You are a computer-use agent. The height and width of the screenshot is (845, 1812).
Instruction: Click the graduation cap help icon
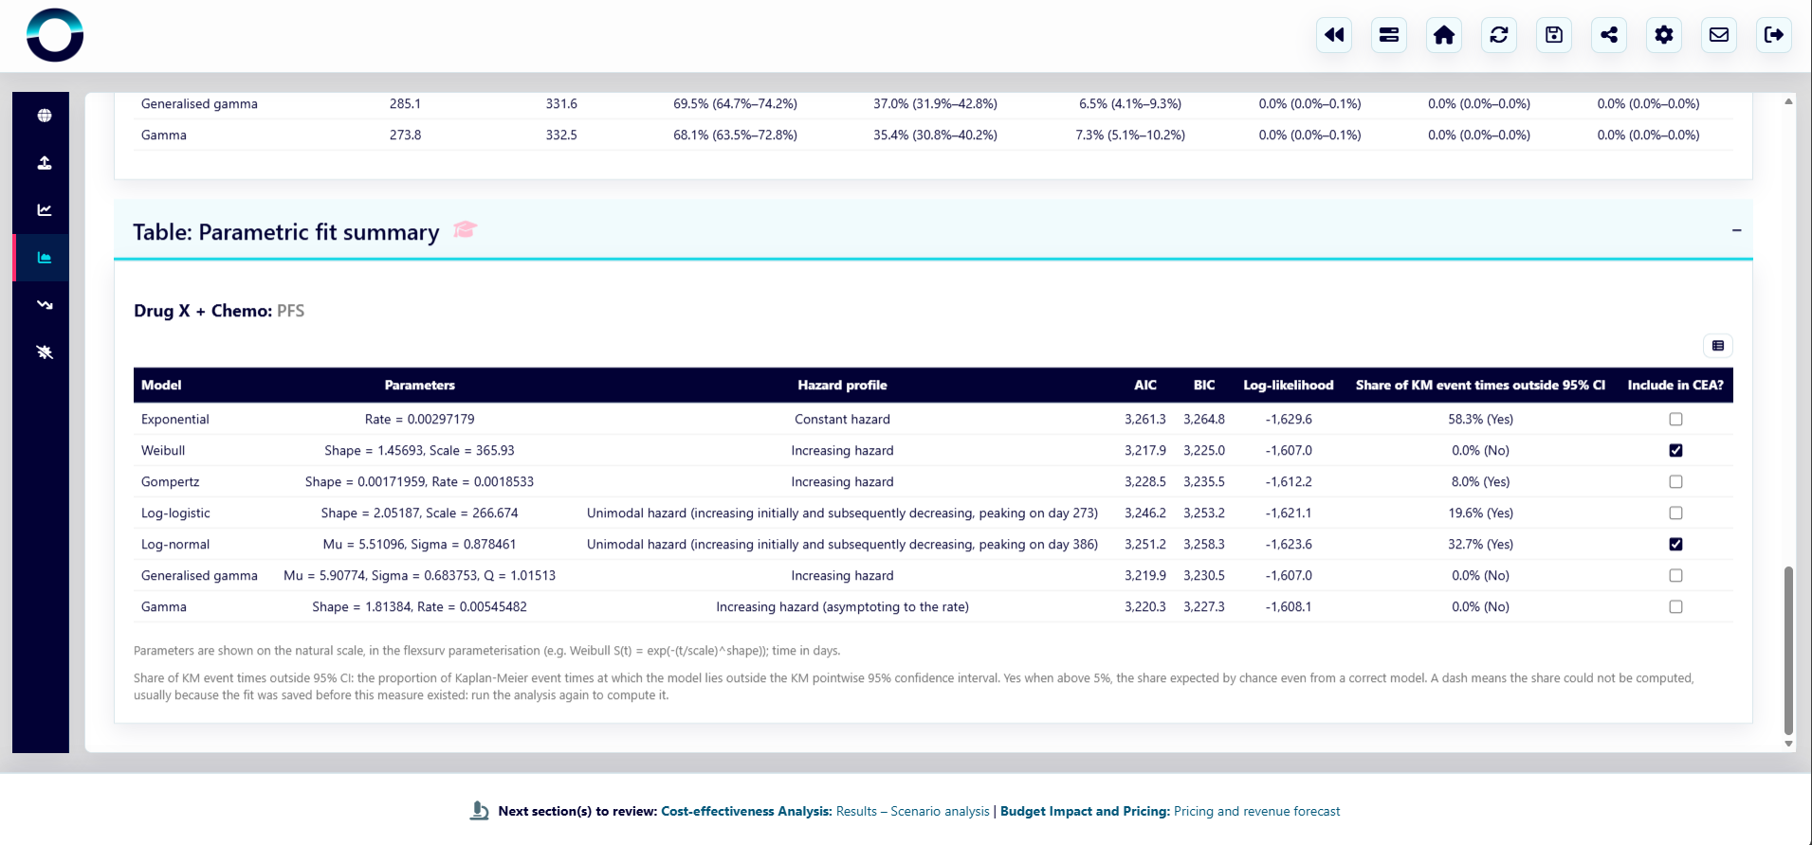[465, 230]
